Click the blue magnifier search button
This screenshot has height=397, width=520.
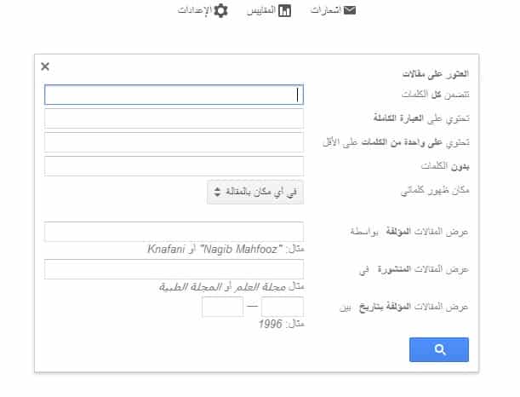click(439, 349)
